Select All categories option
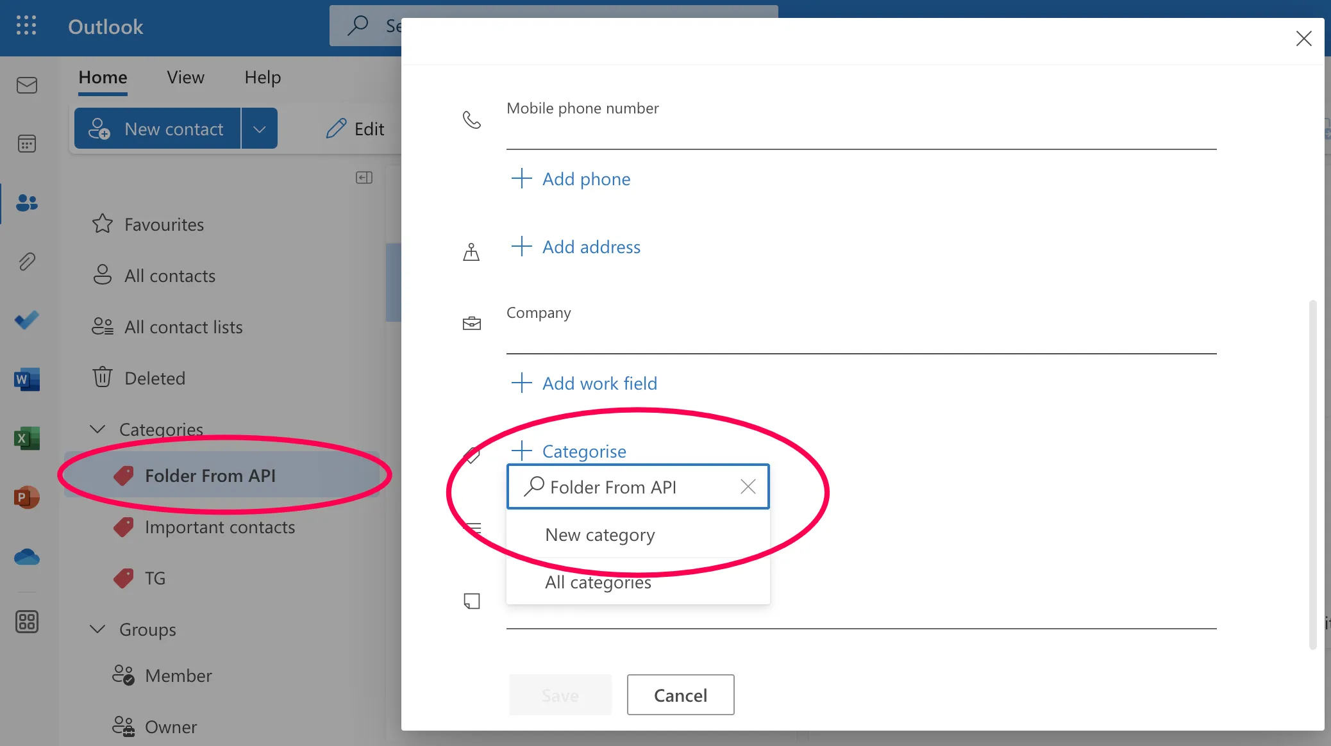 point(598,583)
